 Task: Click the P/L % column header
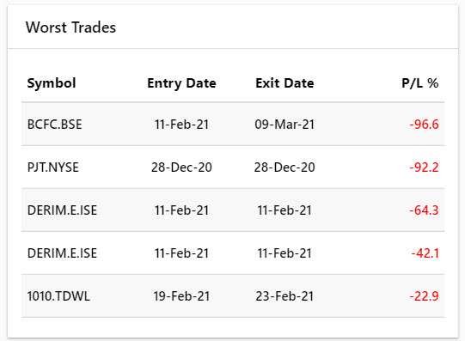(x=420, y=83)
